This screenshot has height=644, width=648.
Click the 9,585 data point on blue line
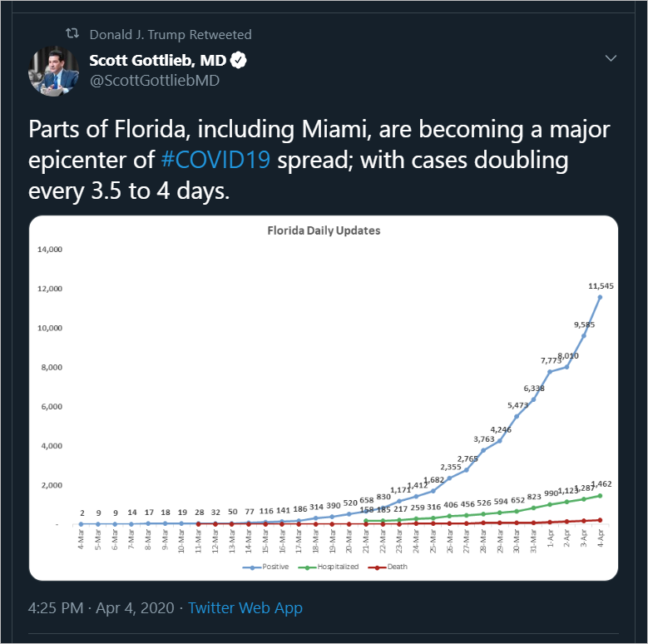coord(583,335)
